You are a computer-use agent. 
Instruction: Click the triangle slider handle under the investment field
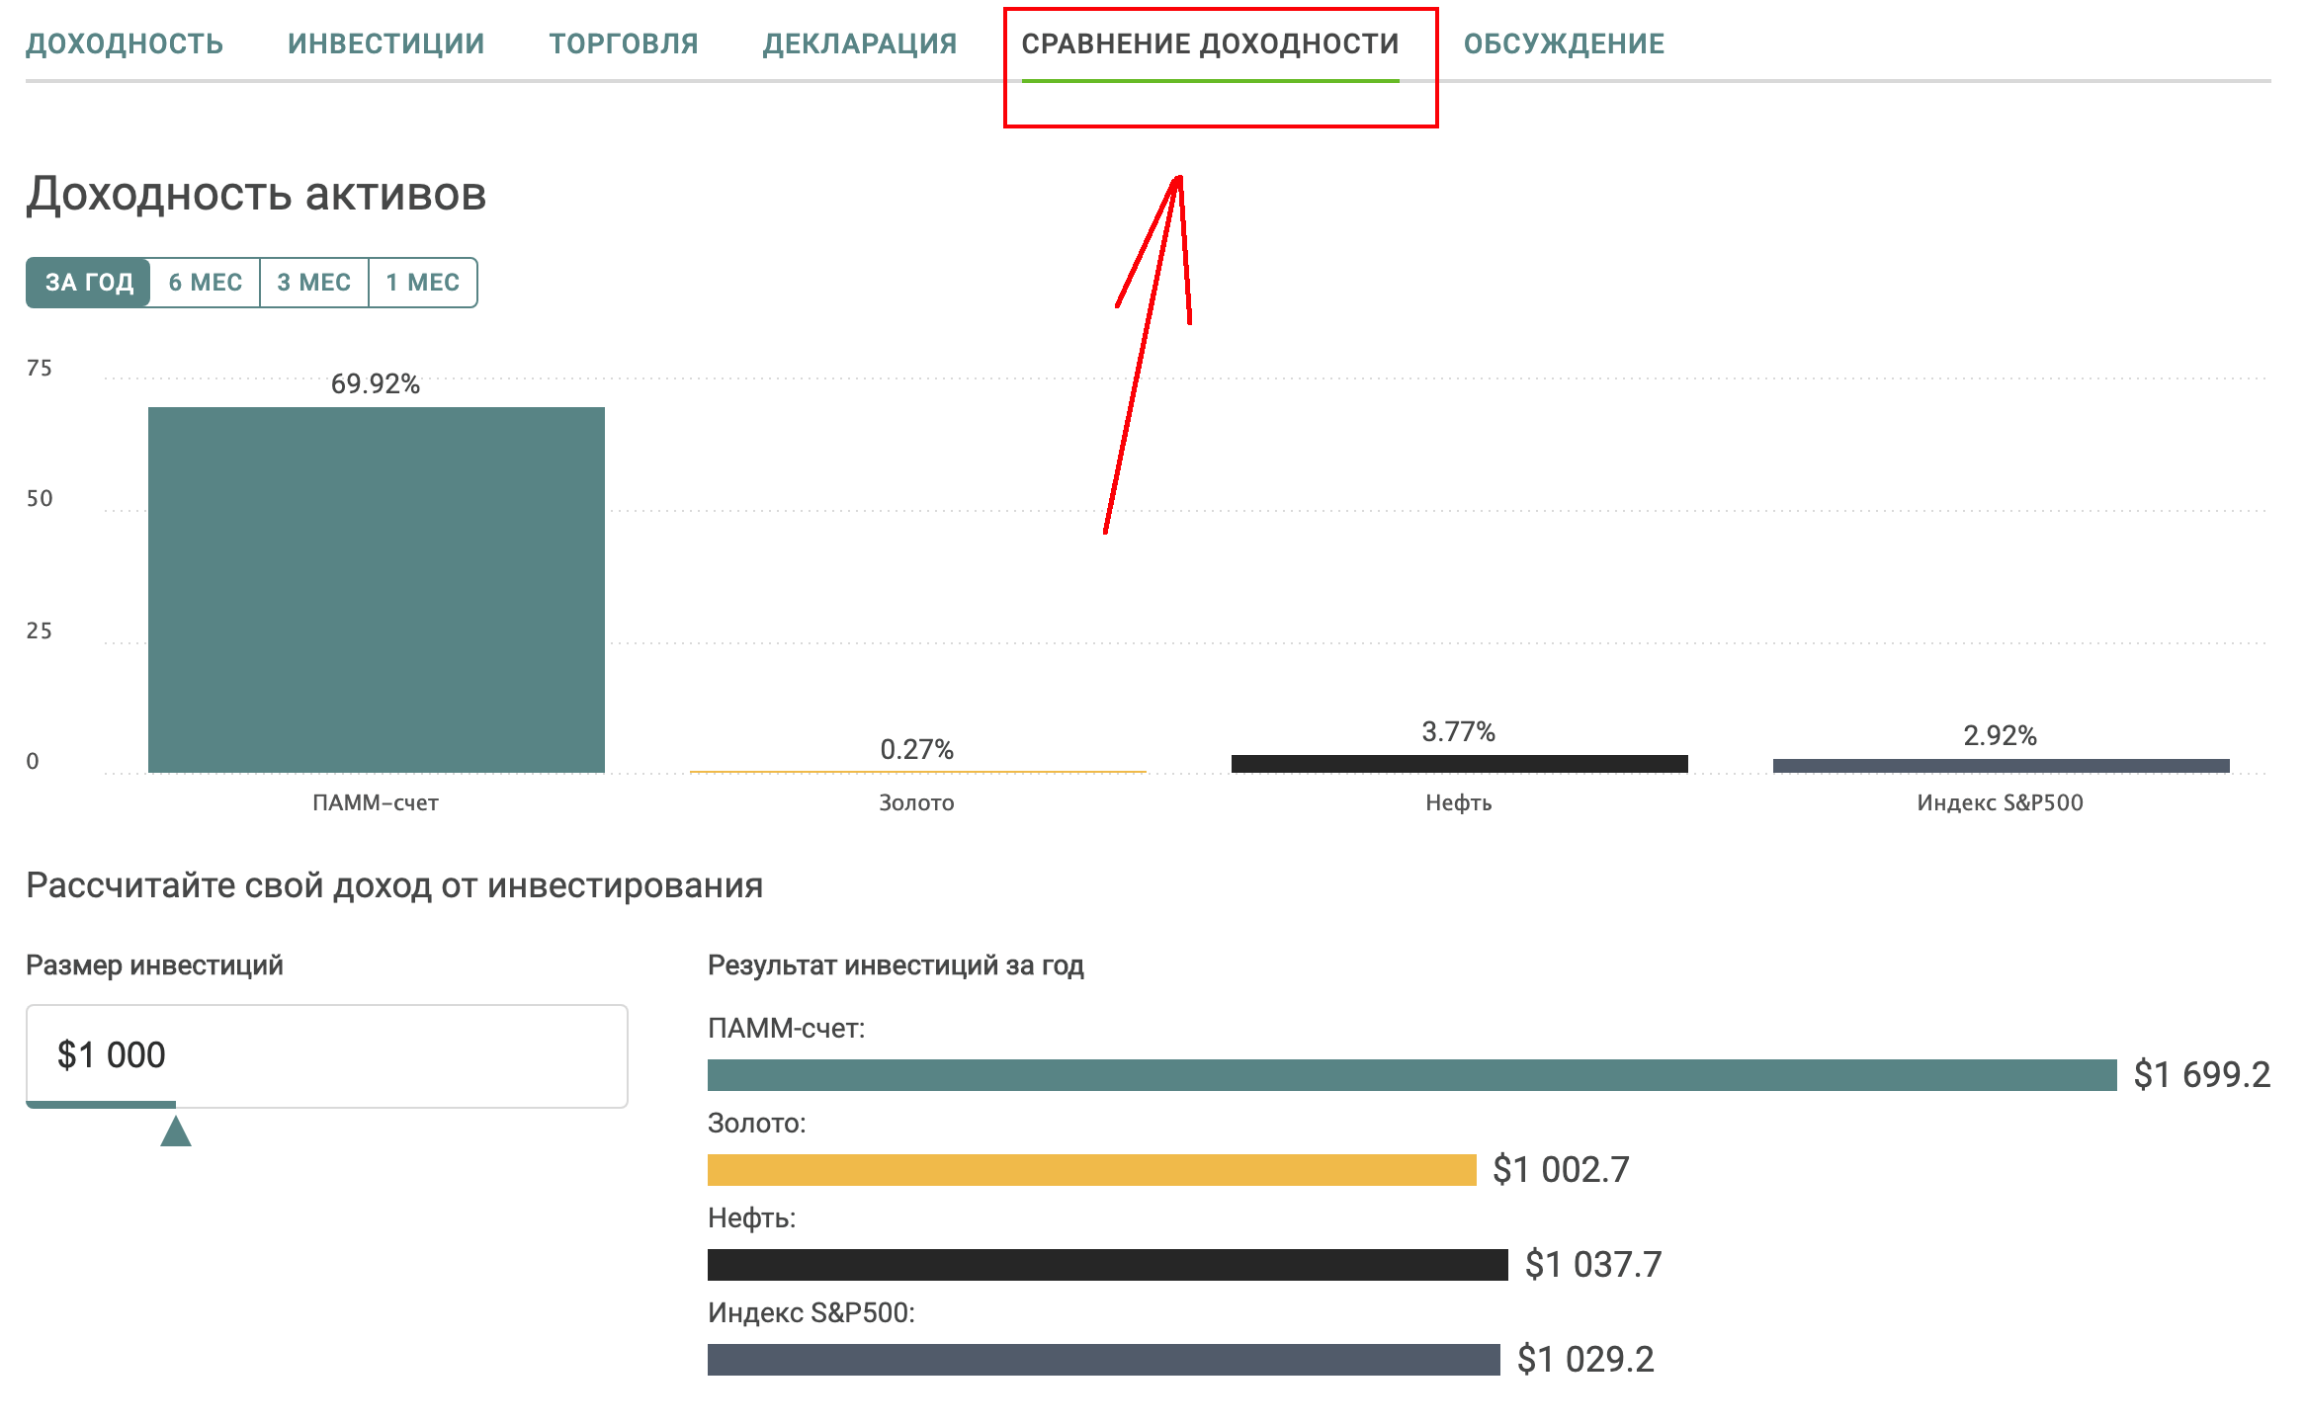(176, 1132)
